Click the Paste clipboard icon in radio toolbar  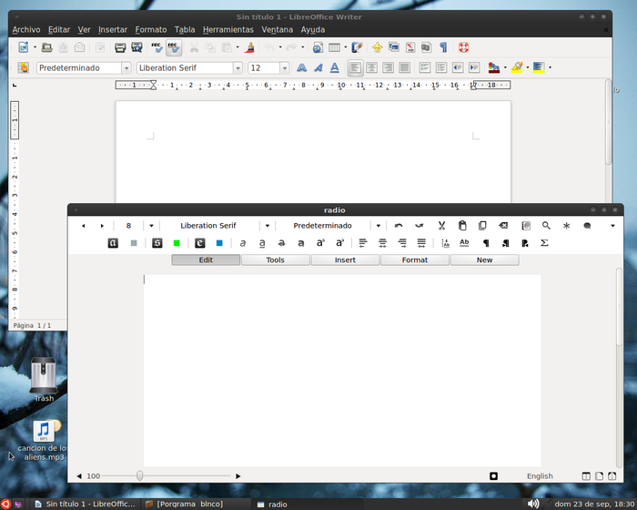[x=462, y=226]
